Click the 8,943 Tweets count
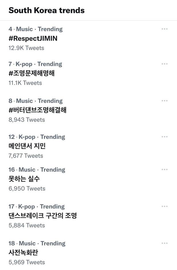 [x=27, y=120]
